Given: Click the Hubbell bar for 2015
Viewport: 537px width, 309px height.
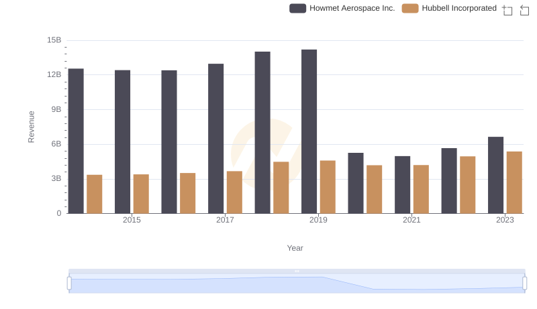Looking at the screenshot, I should 141,194.
